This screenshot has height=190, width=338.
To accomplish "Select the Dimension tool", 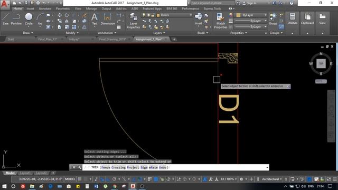I will pos(108,19).
